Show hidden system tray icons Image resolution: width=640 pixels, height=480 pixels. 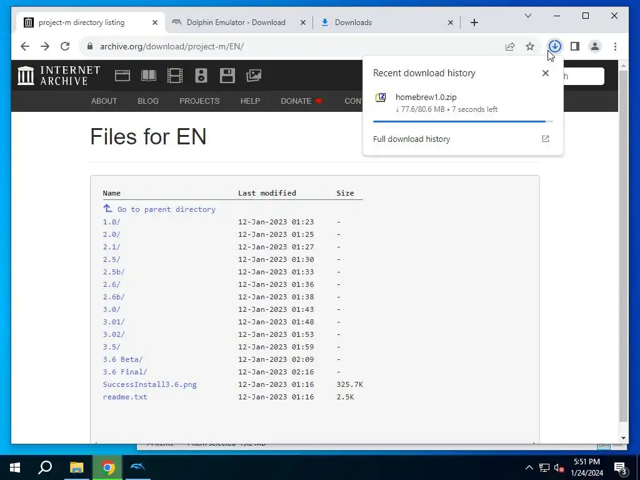tap(529, 467)
